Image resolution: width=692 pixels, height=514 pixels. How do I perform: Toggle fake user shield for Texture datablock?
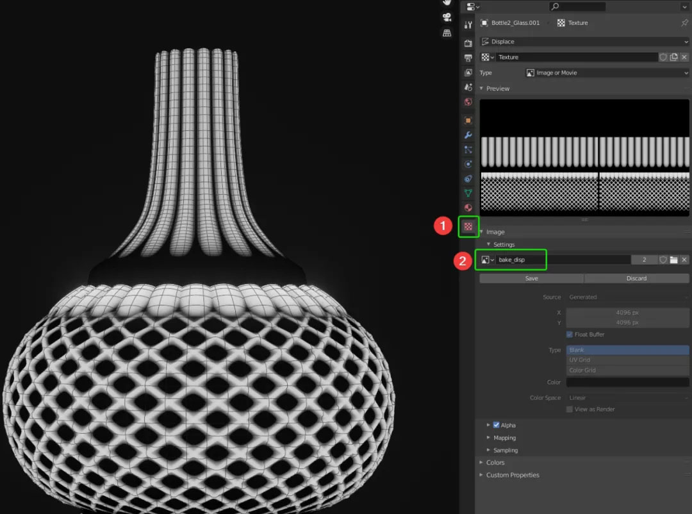coord(663,57)
